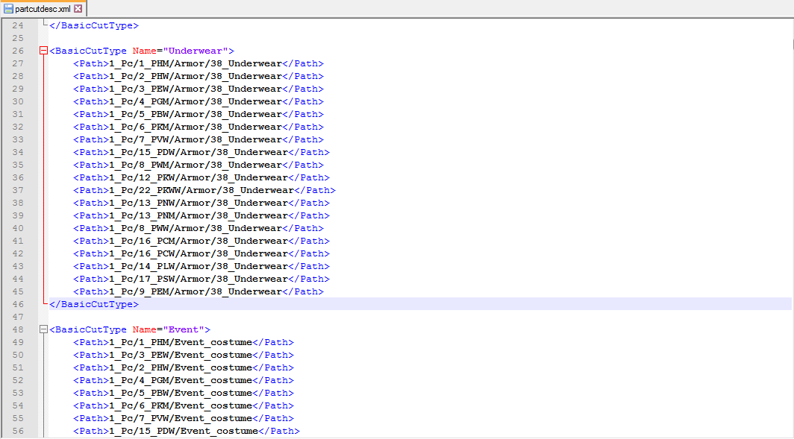The width and height of the screenshot is (794, 439).
Task: Click the 17_PSW Underwear path text
Action: [198, 279]
